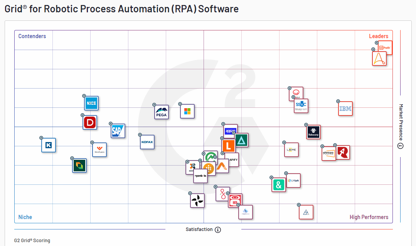
Task: Open the orange L logo tile
Action: tap(228, 146)
